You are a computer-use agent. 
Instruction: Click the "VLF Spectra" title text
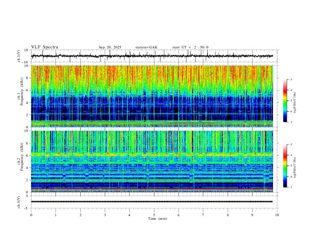click(x=45, y=47)
